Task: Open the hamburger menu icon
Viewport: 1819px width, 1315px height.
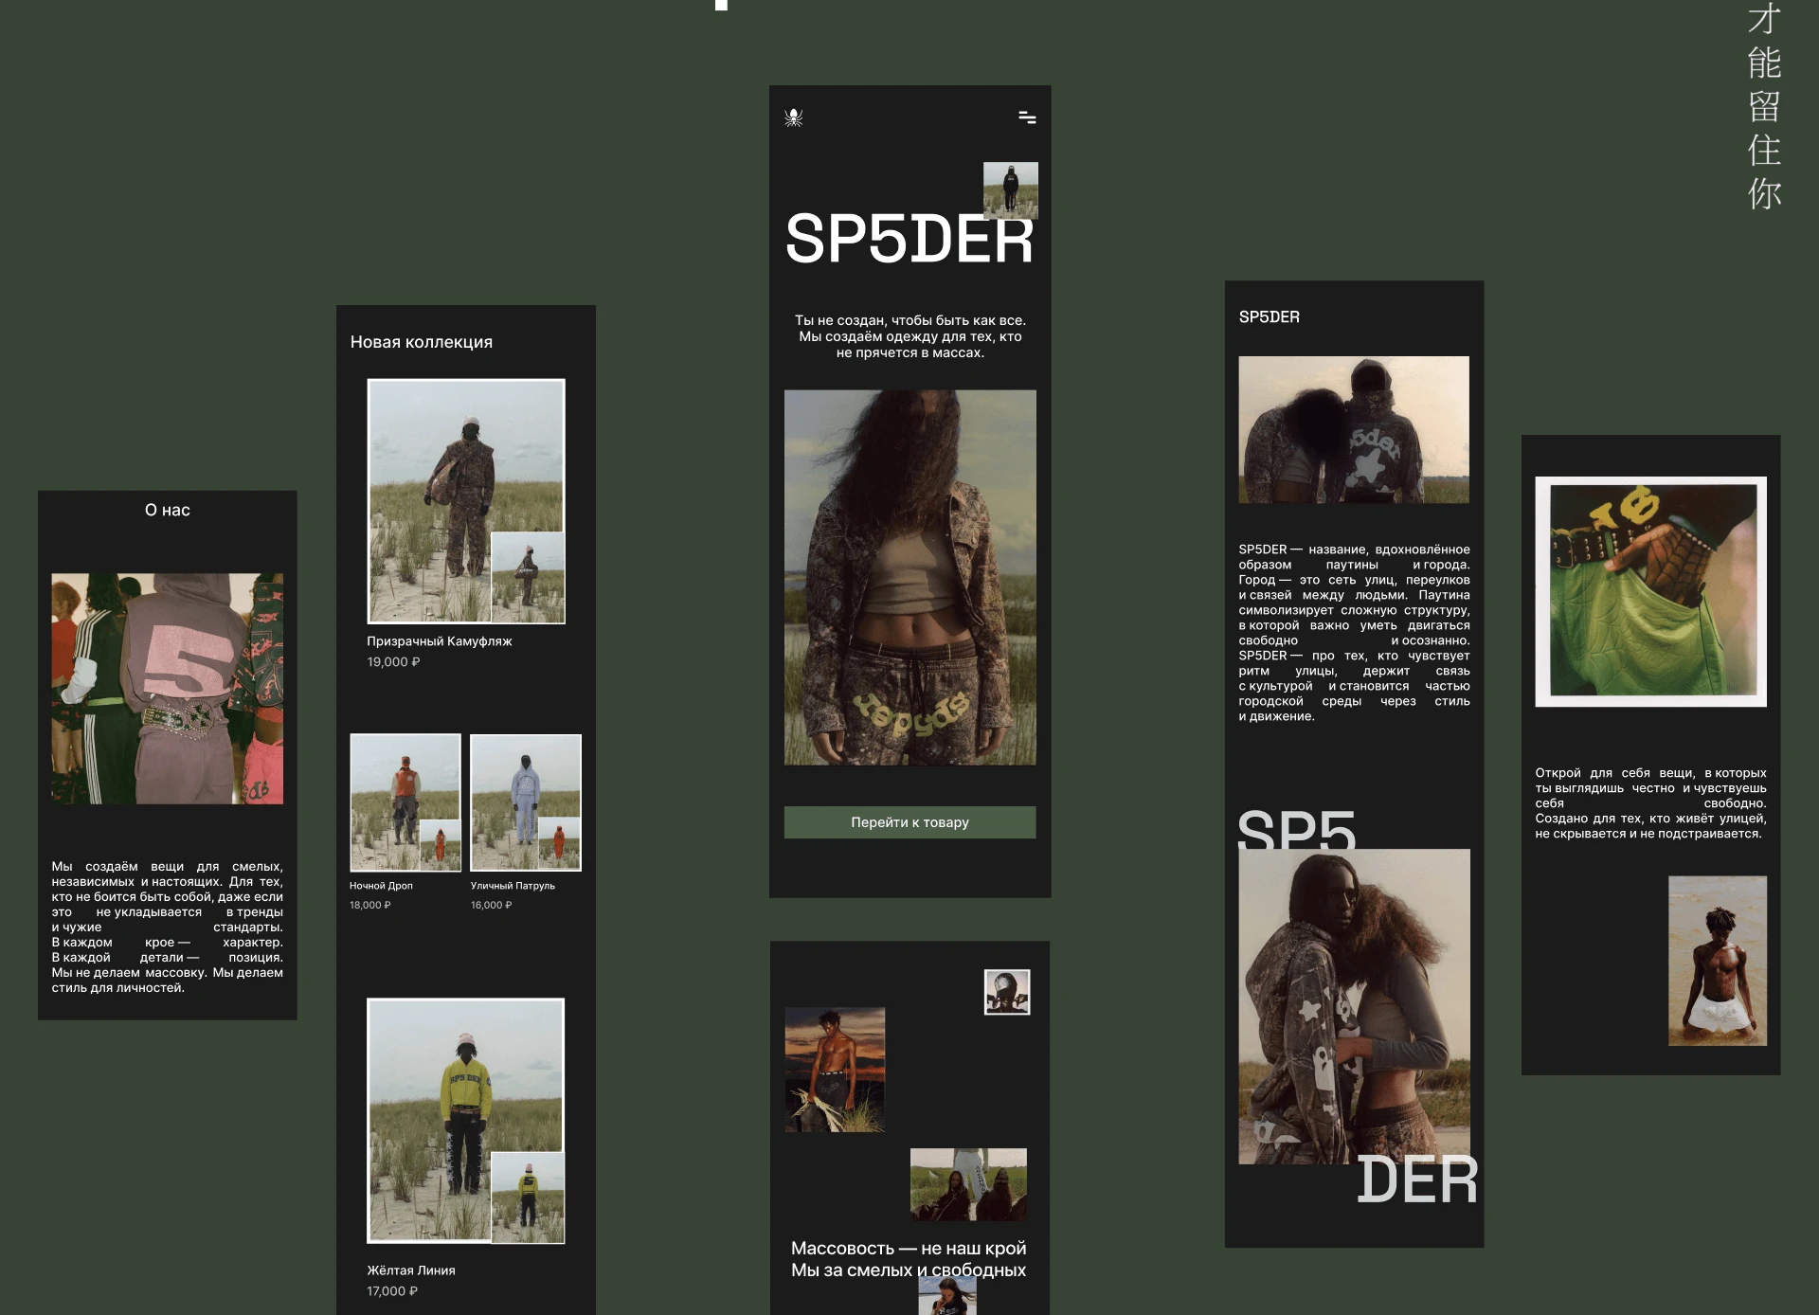Action: [1027, 117]
